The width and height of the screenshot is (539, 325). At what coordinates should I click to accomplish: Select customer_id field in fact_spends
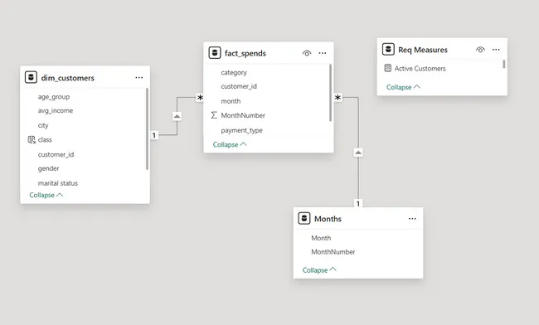(x=239, y=86)
